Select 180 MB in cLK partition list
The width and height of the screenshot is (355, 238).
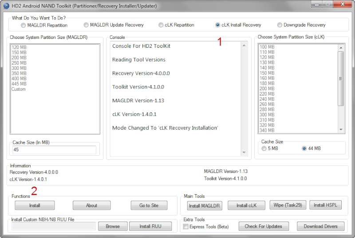pos(267,83)
